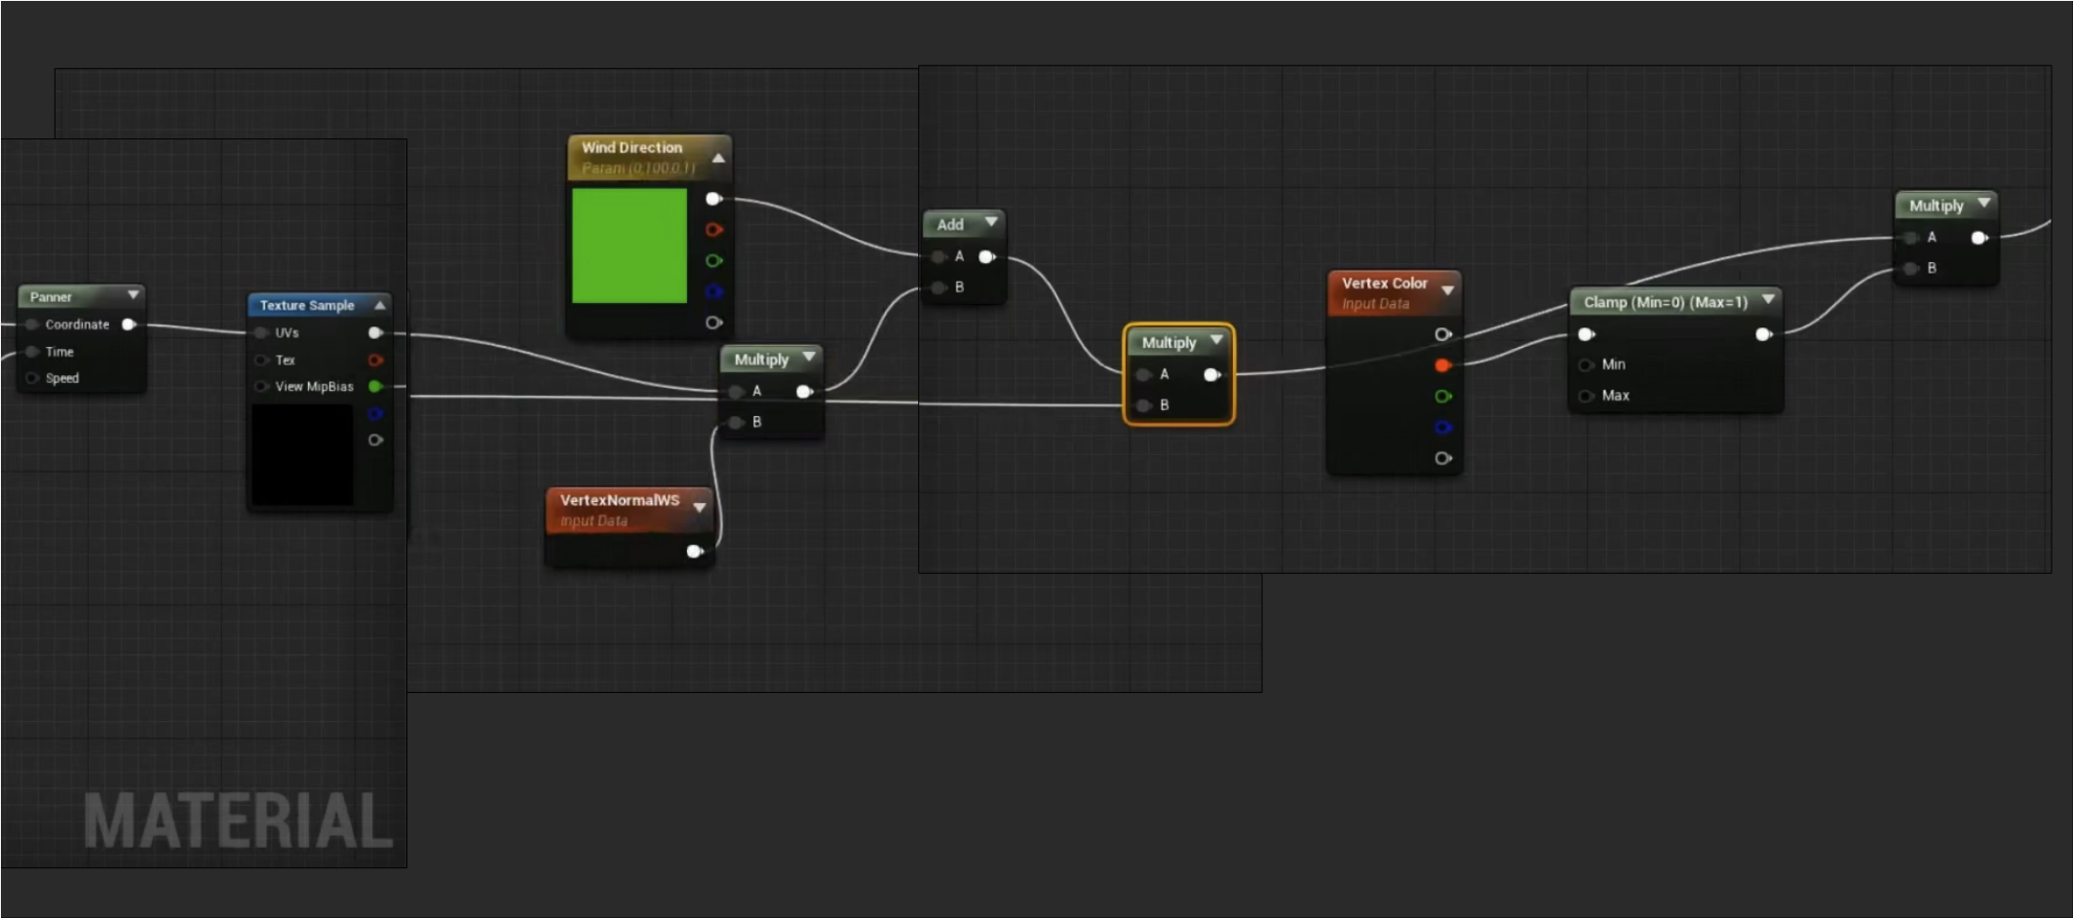Collapse arrow on highlighted Multiply node
The height and width of the screenshot is (918, 2073).
click(x=1216, y=340)
